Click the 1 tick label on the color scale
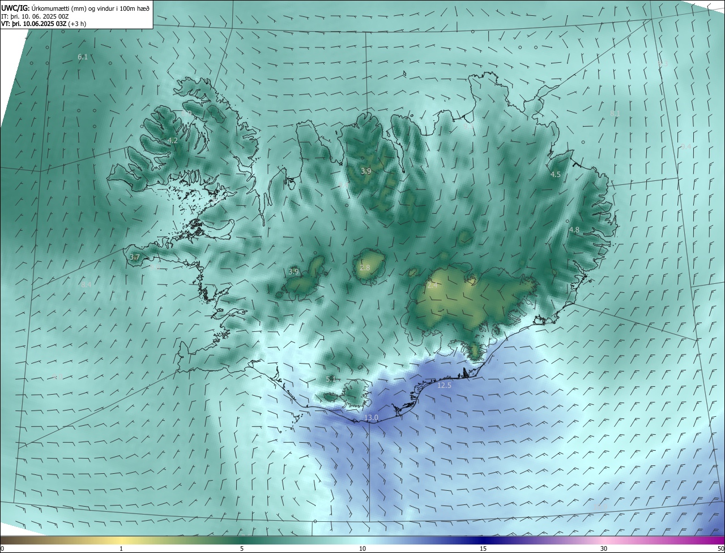Image resolution: width=725 pixels, height=553 pixels. (x=121, y=549)
